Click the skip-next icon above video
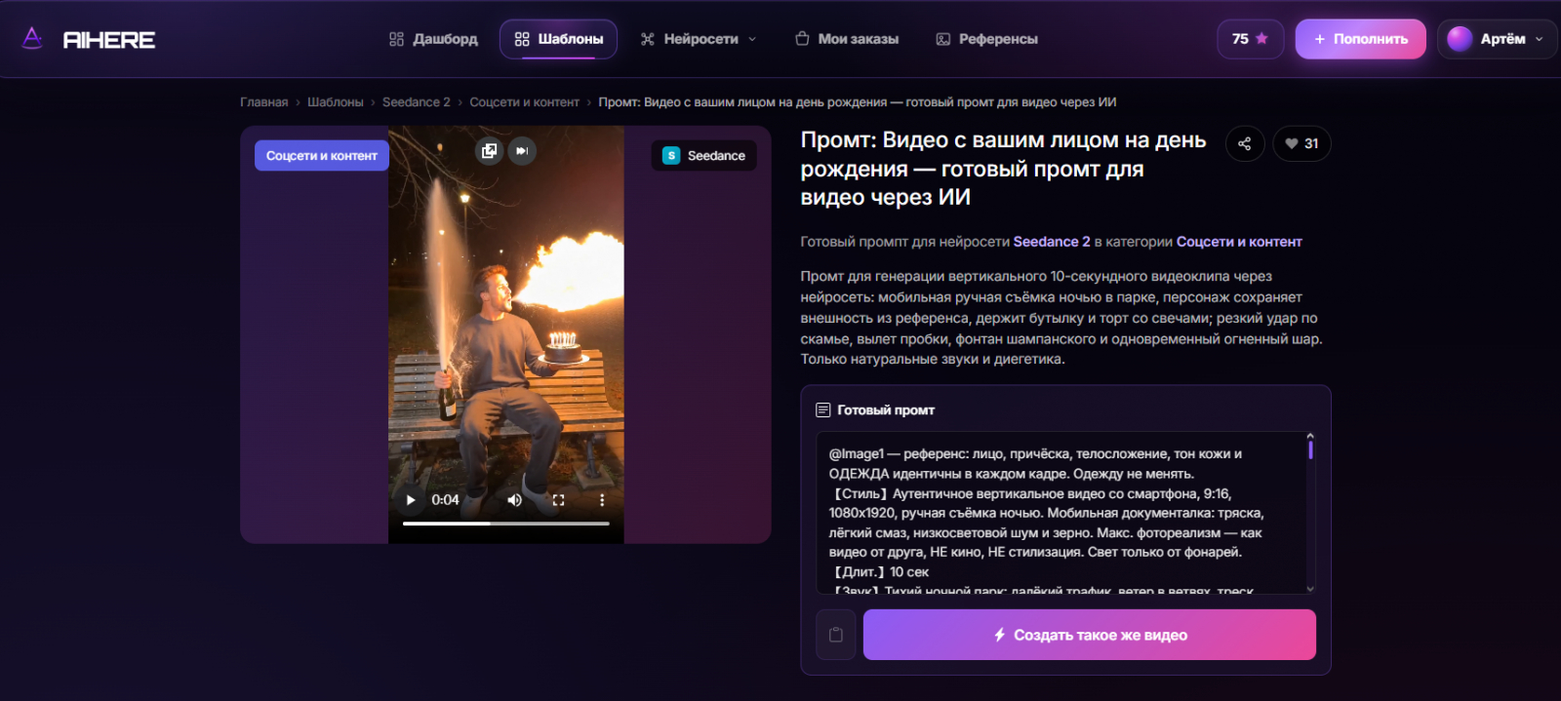The image size is (1561, 701). [522, 151]
